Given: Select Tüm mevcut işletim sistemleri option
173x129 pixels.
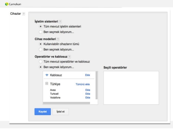Looking at the screenshot, I should click(41, 26).
